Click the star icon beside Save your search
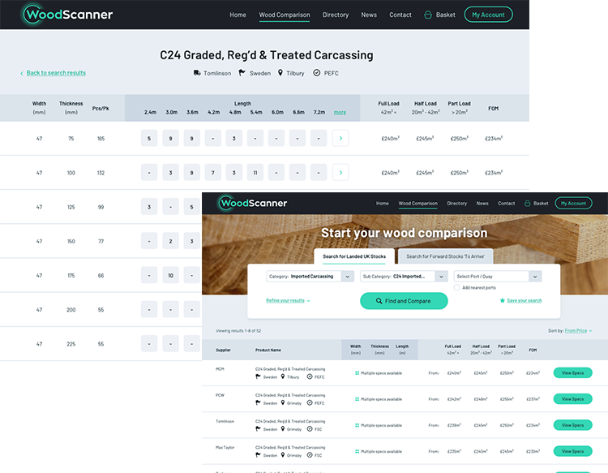The image size is (608, 473). (x=503, y=300)
